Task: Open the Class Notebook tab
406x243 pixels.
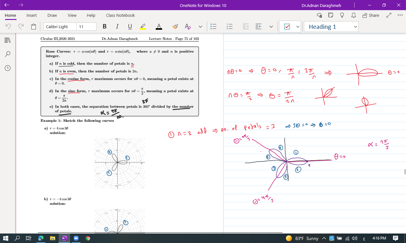Action: [x=120, y=15]
